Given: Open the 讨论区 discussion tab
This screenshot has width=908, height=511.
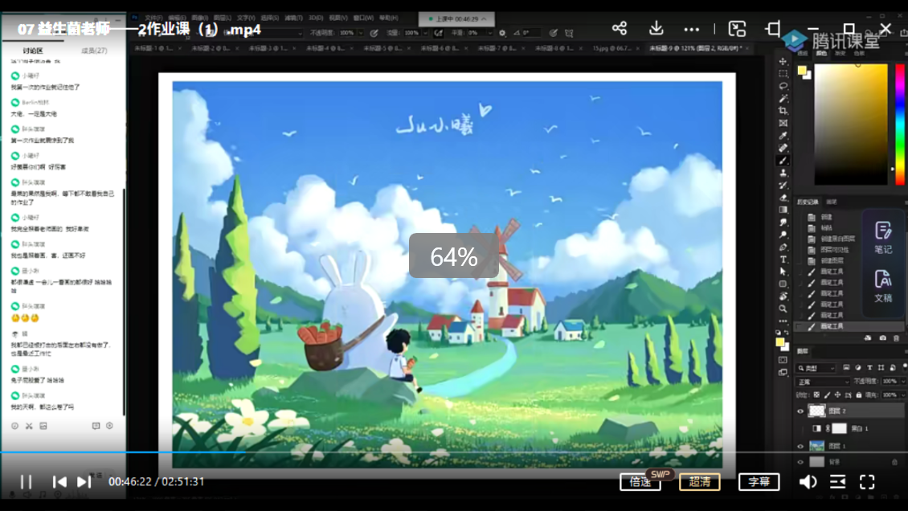Looking at the screenshot, I should tap(33, 51).
